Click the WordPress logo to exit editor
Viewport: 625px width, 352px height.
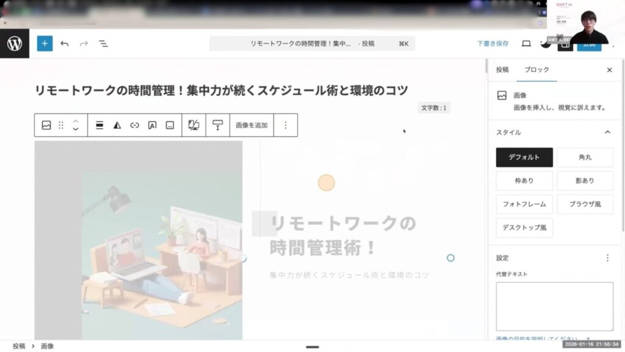[x=15, y=43]
